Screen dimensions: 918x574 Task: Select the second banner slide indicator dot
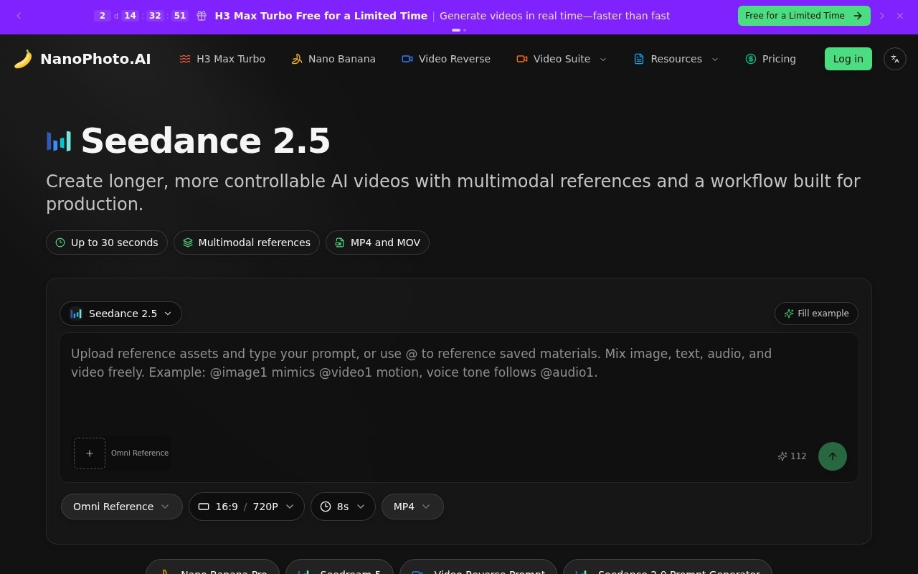click(465, 30)
